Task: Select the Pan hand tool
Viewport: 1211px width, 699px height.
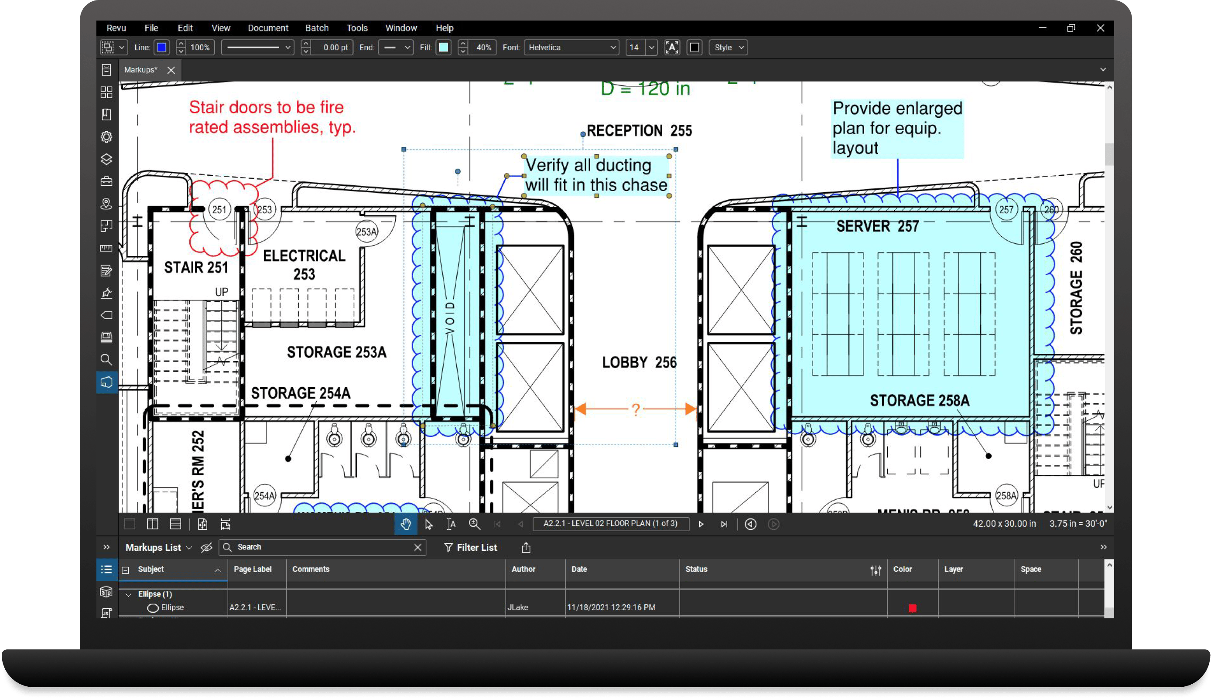Action: [406, 524]
